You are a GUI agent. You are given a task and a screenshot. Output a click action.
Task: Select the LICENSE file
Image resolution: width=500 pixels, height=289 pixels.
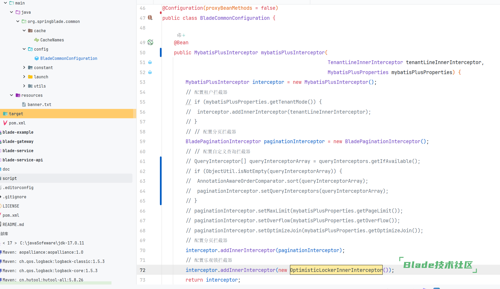coord(11,206)
